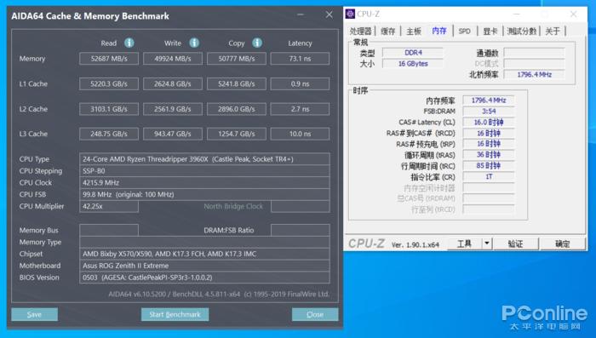
Task: Open the SPD tab in CPU-Z
Action: point(465,32)
